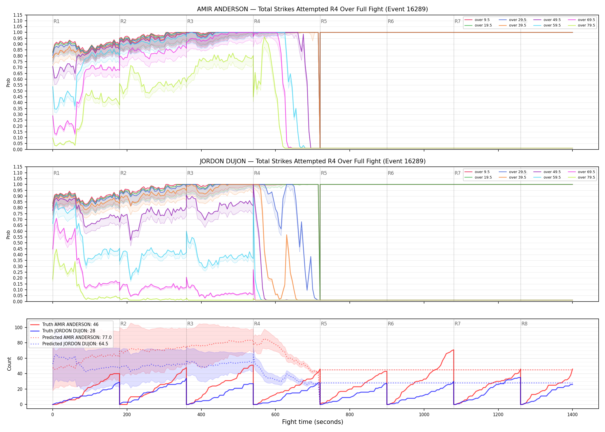Click R1 round marker in Jordon Dujon chart
Image resolution: width=605 pixels, height=432 pixels.
point(56,173)
